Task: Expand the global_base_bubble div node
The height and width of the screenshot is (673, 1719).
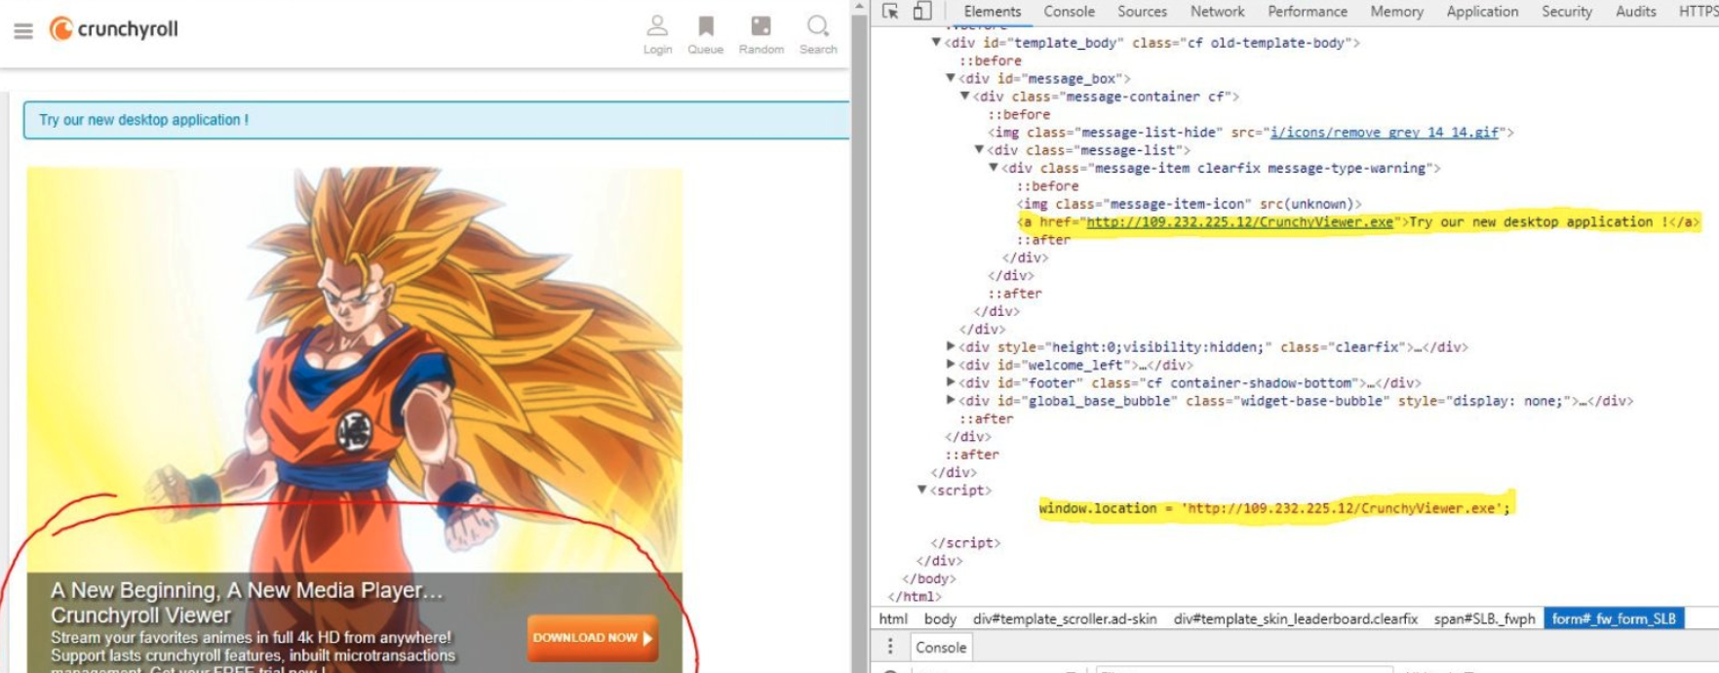Action: pyautogui.click(x=951, y=401)
